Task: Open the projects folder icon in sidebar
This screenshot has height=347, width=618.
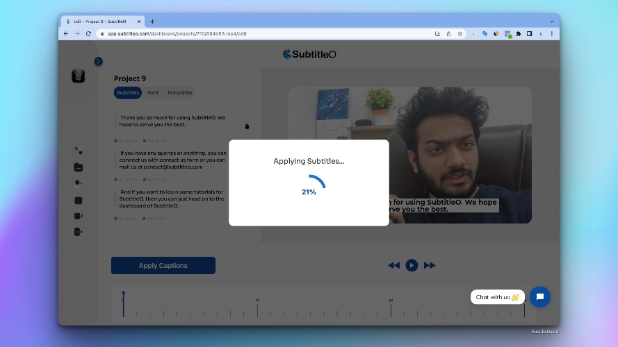Action: (x=78, y=167)
